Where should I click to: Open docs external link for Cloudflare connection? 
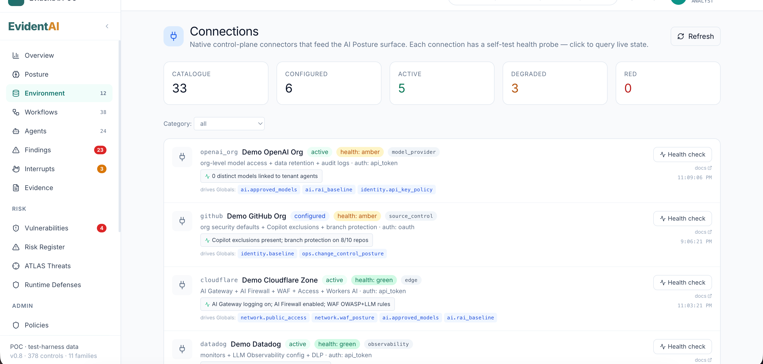(703, 296)
